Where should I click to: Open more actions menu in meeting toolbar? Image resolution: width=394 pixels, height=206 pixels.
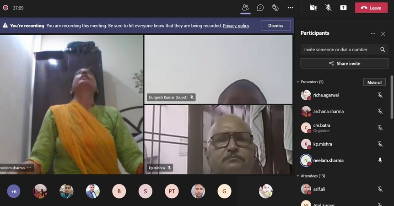[x=291, y=8]
